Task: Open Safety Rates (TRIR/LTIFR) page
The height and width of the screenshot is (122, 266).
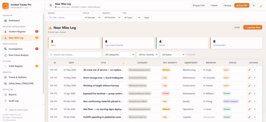Action: 21,84
